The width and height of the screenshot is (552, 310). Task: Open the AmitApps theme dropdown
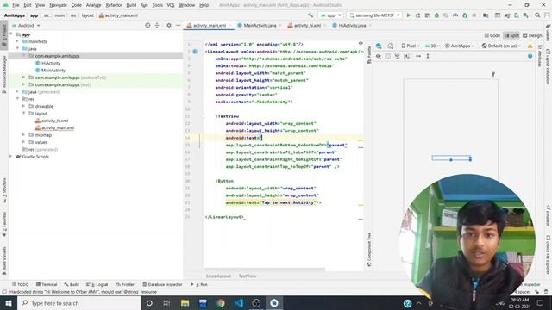[x=460, y=46]
